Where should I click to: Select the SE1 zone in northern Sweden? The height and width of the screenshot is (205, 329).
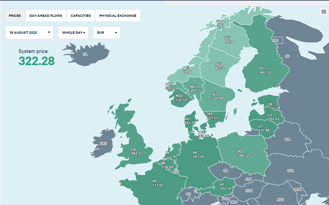click(229, 40)
